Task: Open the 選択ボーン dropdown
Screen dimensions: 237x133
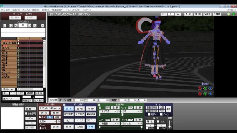Action: (x=11, y=99)
